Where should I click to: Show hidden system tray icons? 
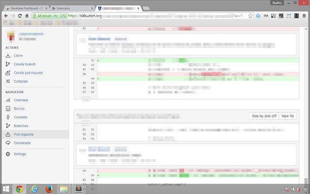[x=281, y=190]
